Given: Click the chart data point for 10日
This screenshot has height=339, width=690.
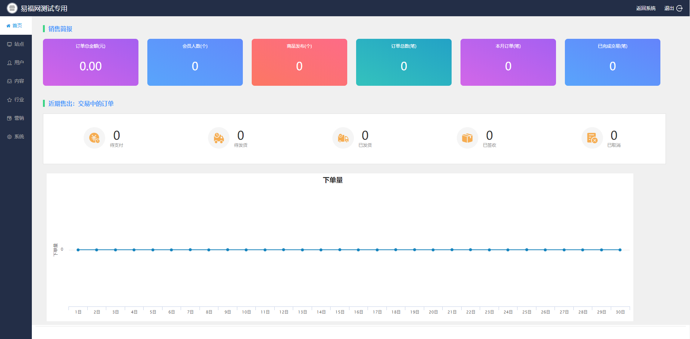Looking at the screenshot, I should tap(246, 250).
